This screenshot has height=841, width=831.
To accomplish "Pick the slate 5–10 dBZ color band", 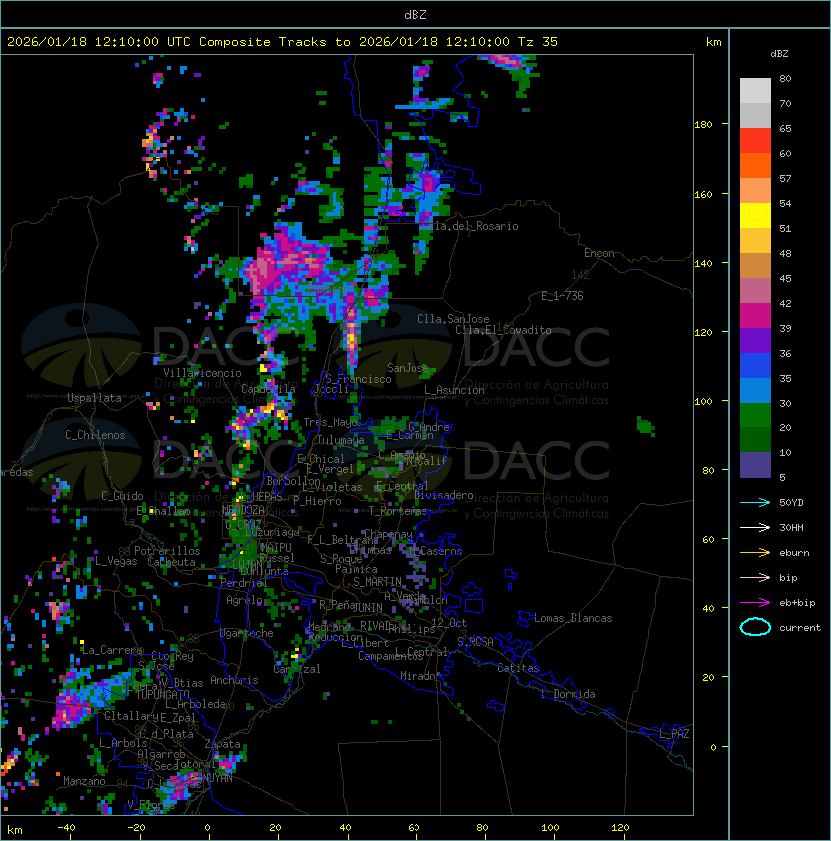I will (755, 465).
